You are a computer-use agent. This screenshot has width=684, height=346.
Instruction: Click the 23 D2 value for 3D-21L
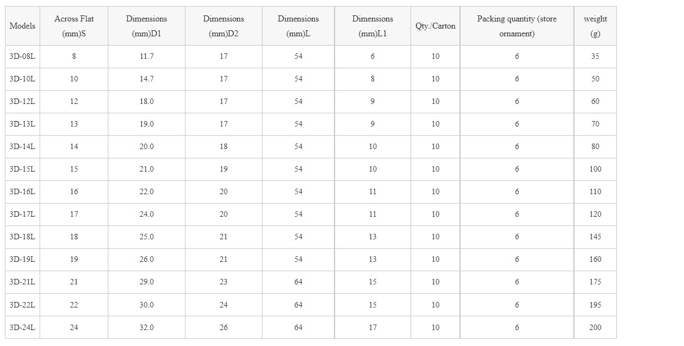point(223,282)
